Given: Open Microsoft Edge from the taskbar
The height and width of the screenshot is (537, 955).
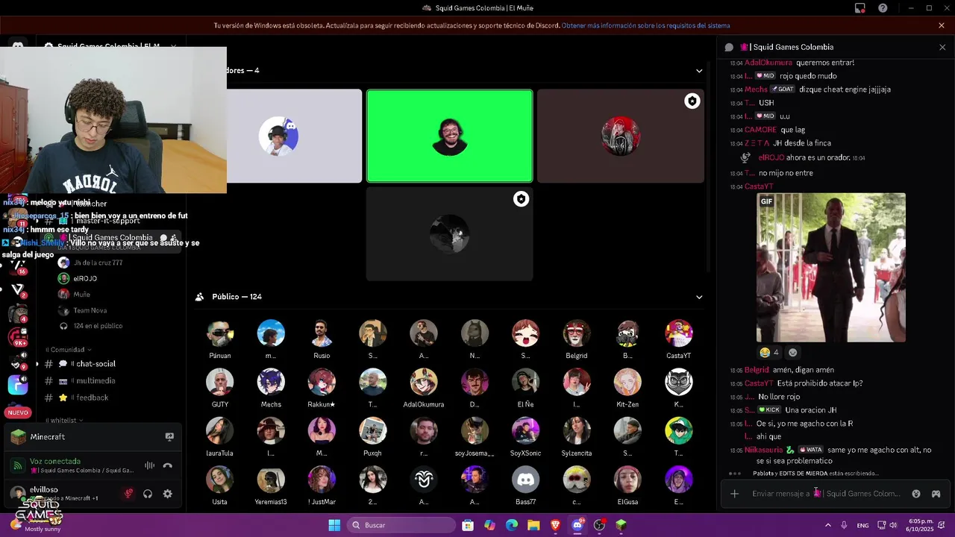Looking at the screenshot, I should (x=512, y=525).
